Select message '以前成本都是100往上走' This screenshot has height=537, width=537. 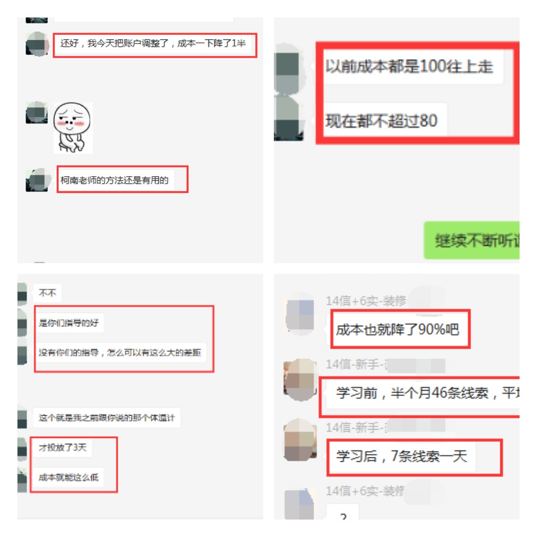(409, 67)
